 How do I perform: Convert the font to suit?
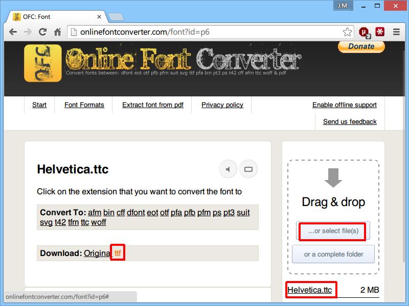click(x=243, y=213)
